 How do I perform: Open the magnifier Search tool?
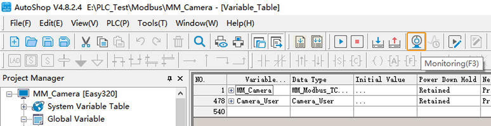200,42
